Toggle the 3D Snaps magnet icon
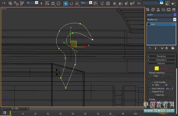This screenshot has width=178, height=116. tap(115, 4)
